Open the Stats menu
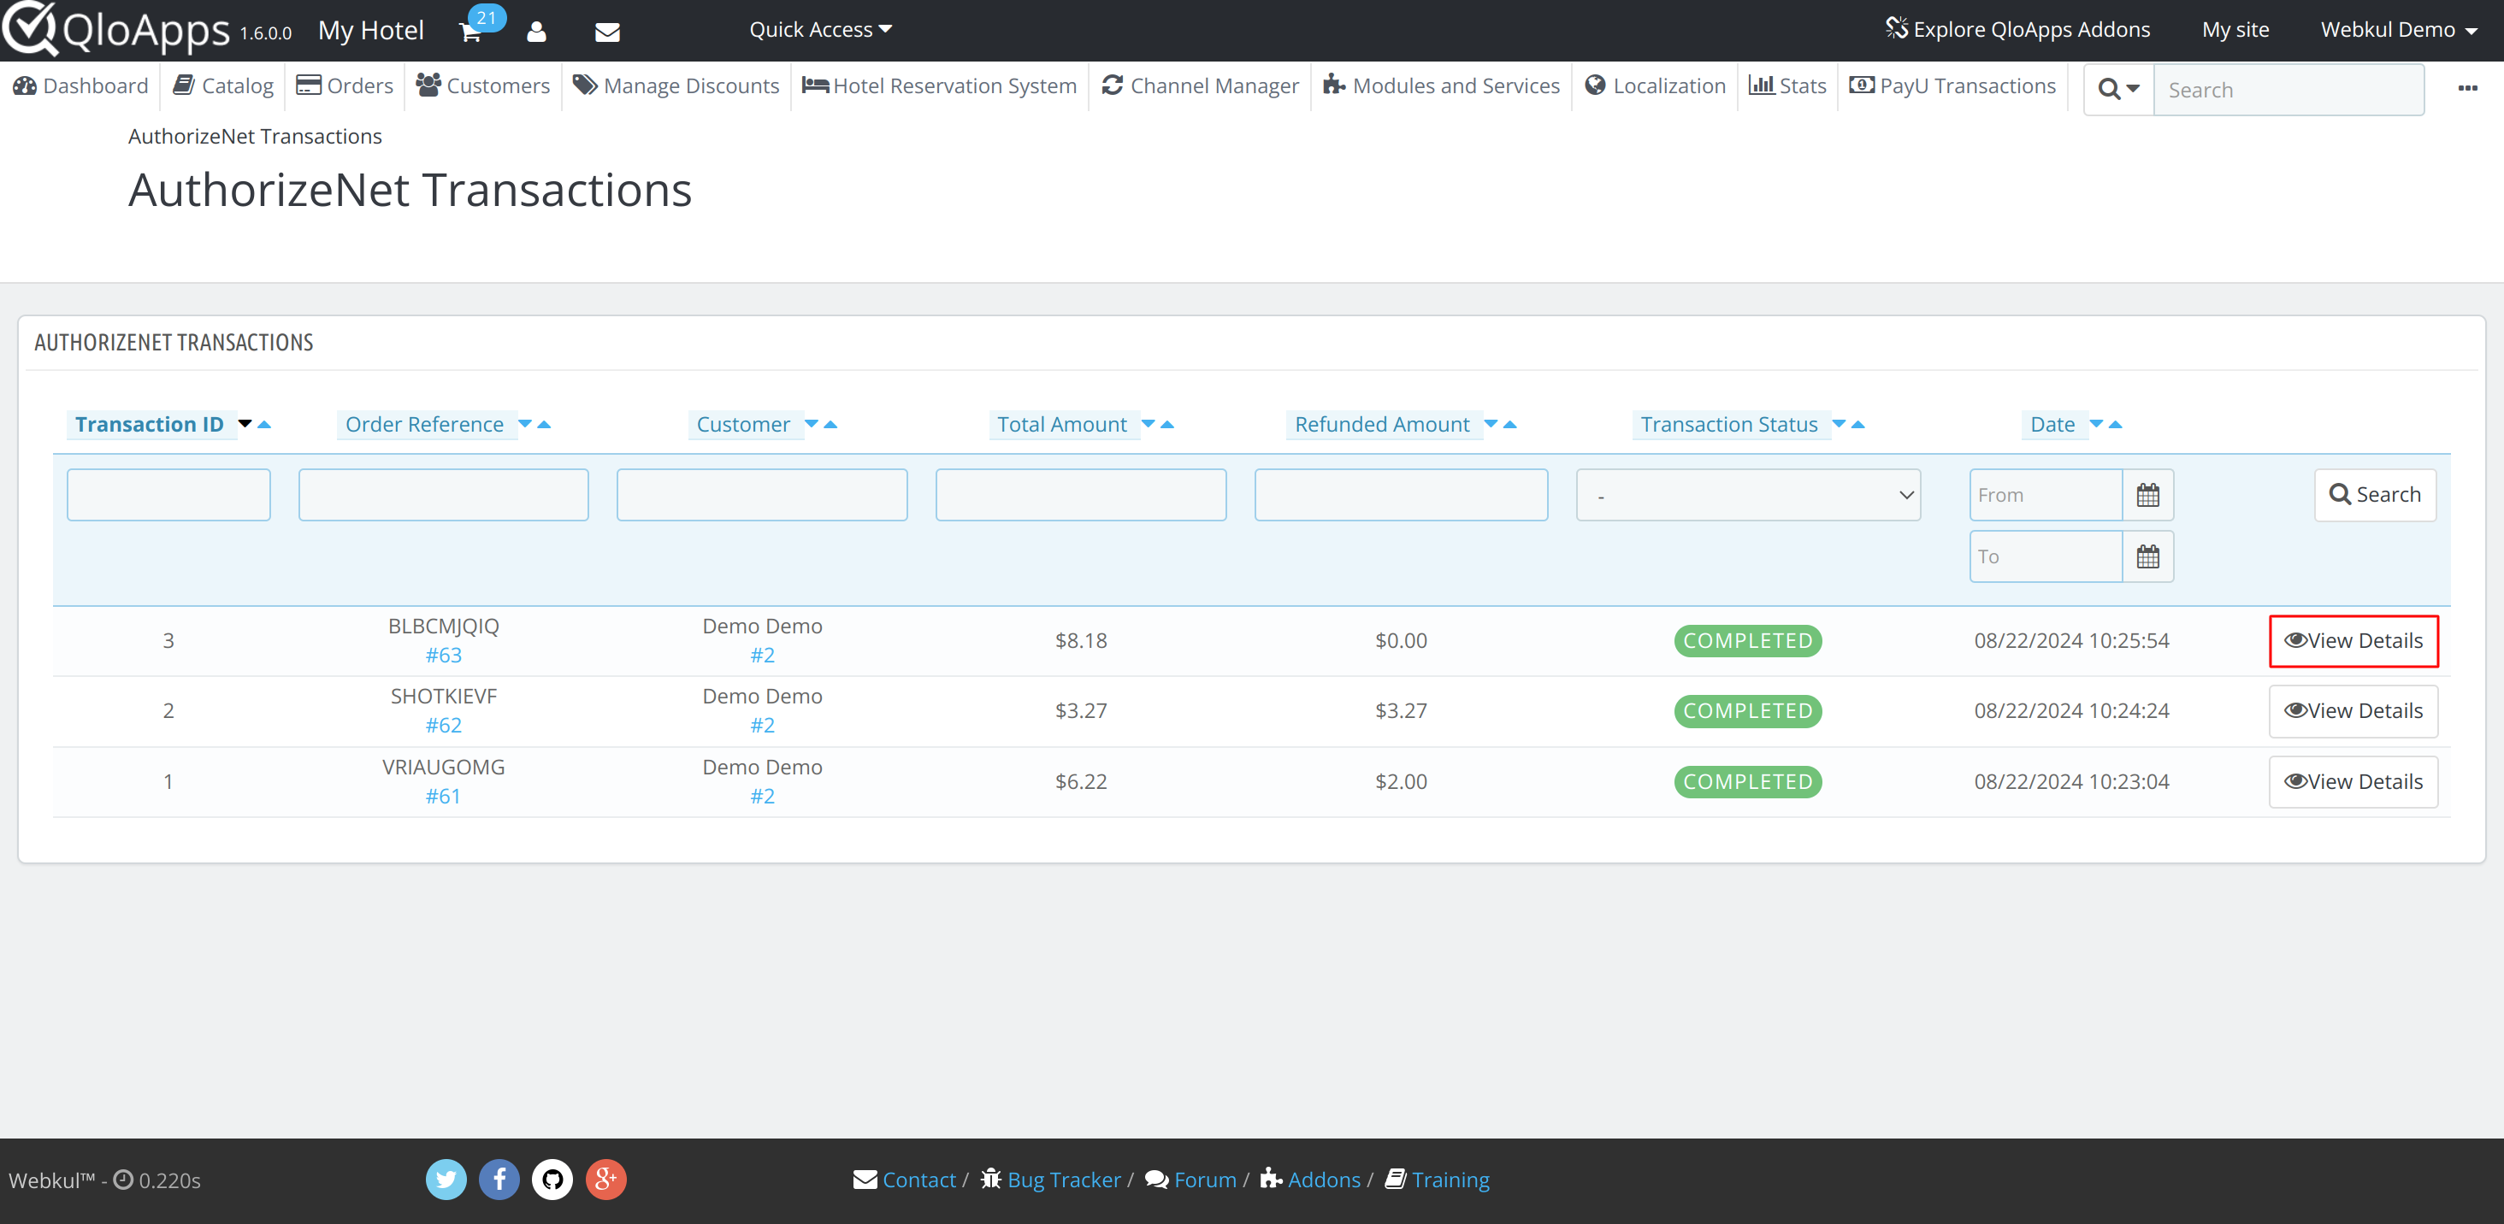The height and width of the screenshot is (1224, 2504). tap(1787, 85)
